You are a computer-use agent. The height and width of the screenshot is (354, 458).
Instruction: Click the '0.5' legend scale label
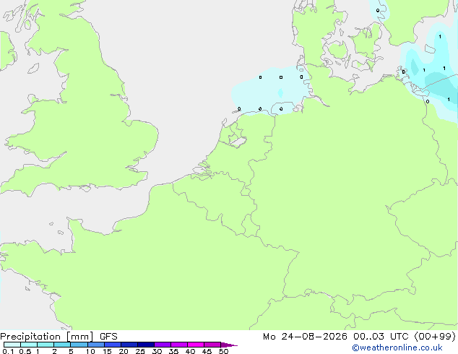pos(25,351)
